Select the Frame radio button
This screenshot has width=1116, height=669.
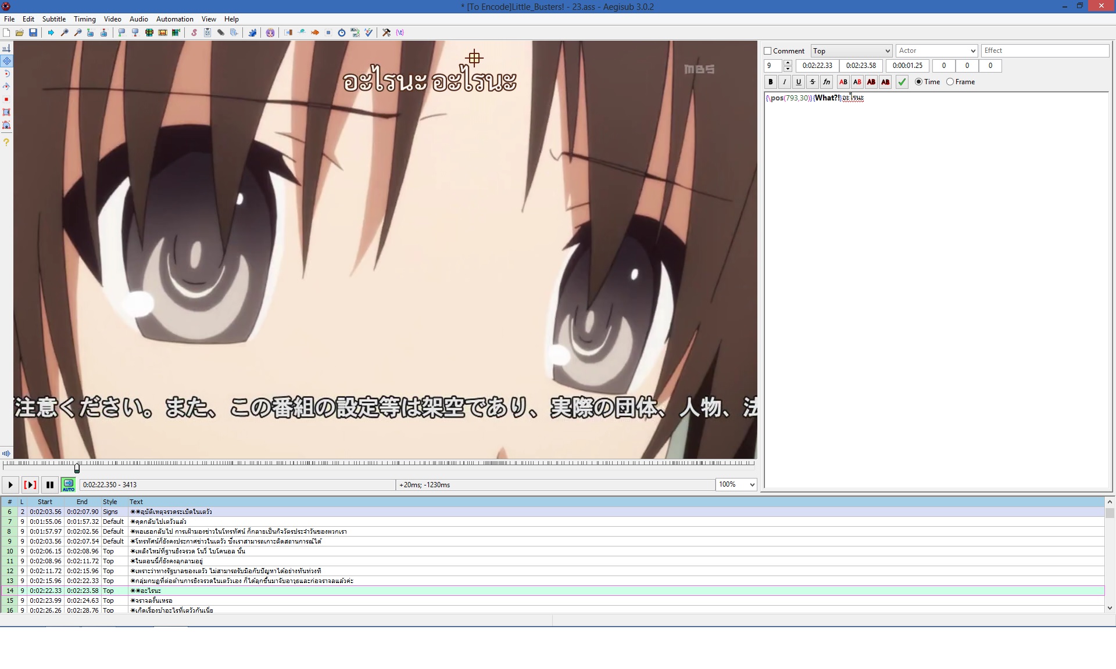coord(950,82)
